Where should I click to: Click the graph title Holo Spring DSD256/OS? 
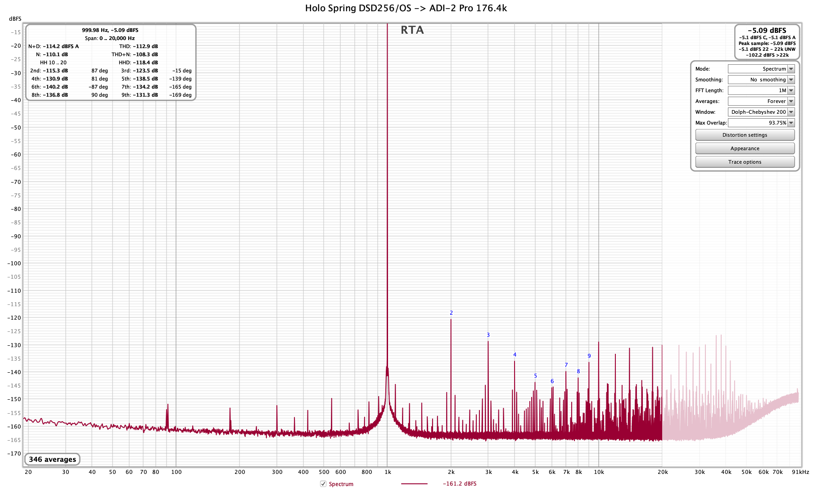click(x=406, y=8)
